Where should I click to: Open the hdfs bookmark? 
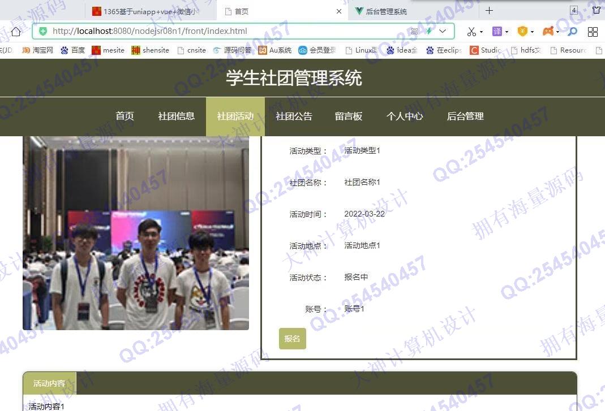tap(526, 50)
